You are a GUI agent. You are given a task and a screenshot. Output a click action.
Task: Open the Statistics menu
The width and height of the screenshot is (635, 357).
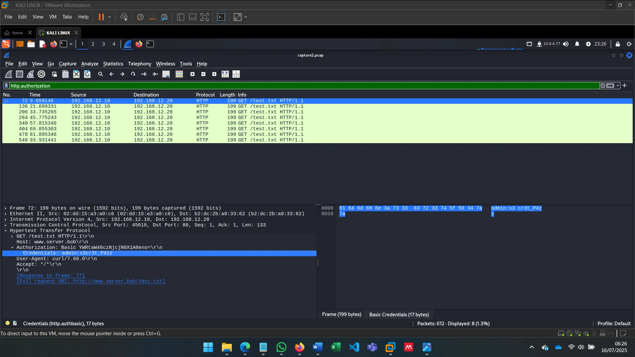pos(113,64)
